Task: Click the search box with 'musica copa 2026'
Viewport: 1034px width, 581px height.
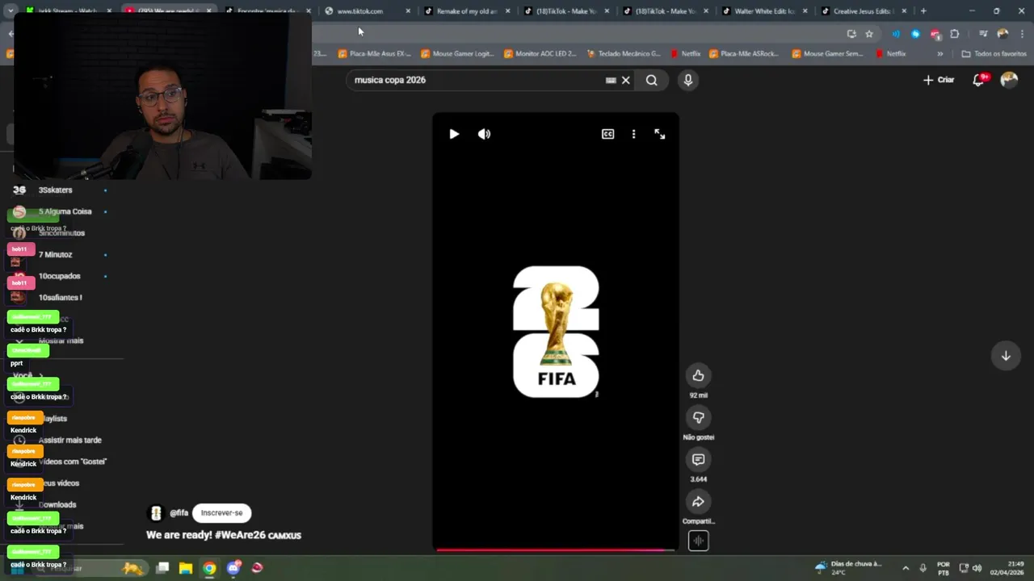Action: [477, 80]
